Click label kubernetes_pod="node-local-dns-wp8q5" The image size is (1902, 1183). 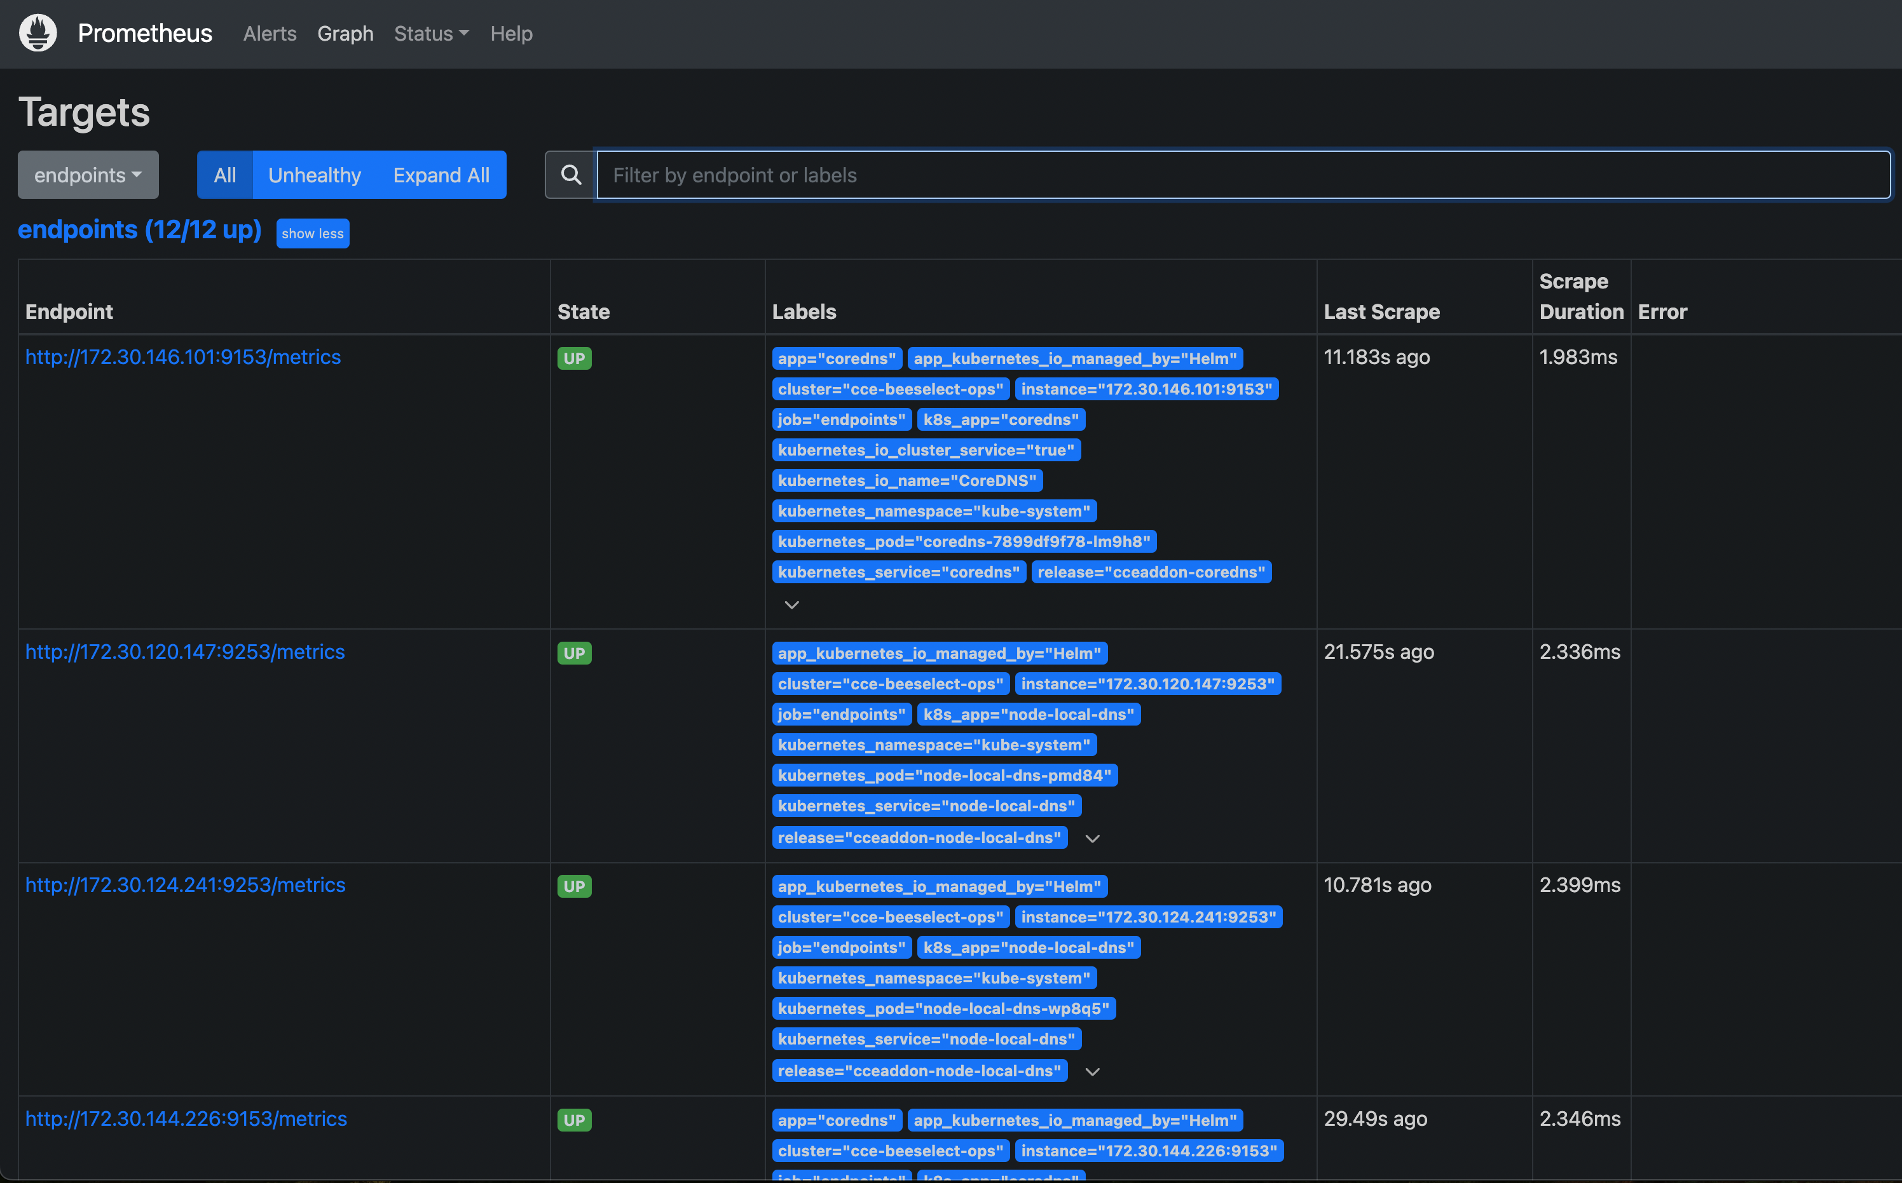pyautogui.click(x=944, y=1008)
